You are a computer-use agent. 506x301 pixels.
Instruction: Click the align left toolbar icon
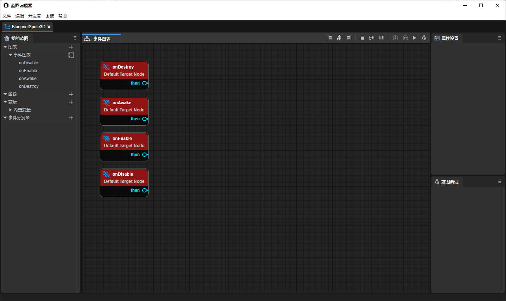click(330, 38)
